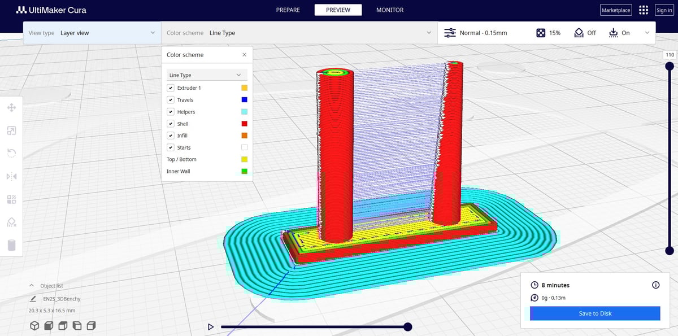Click the Save to Disk button
678x336 pixels.
[x=595, y=313]
